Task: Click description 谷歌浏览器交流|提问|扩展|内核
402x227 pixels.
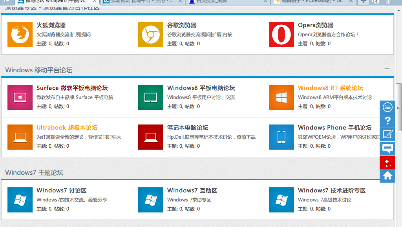Action: 199,35
